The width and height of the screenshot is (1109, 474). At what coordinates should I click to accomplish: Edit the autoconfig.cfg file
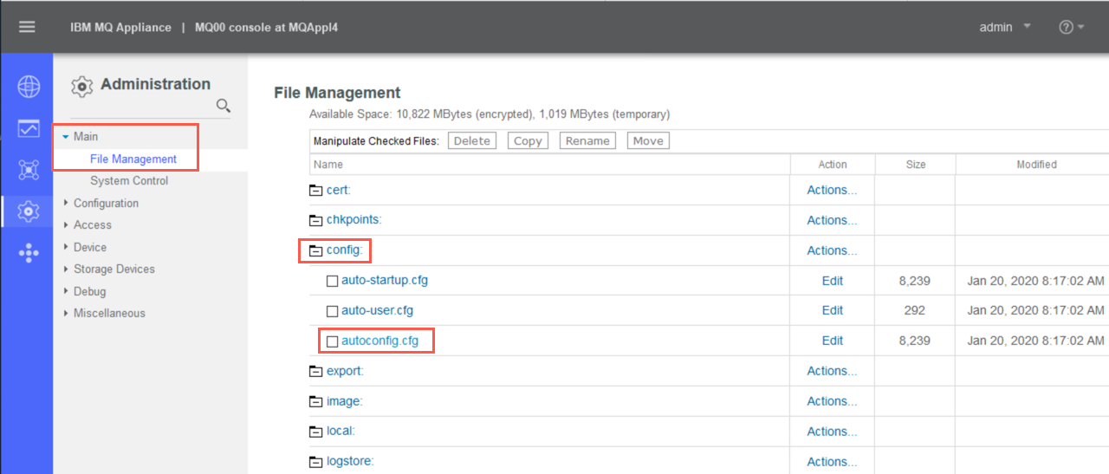pyautogui.click(x=833, y=341)
